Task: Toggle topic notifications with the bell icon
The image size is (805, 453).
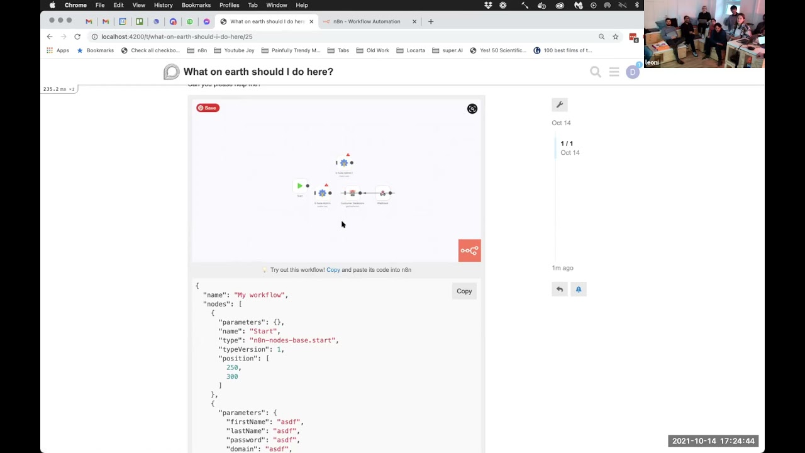Action: point(578,289)
